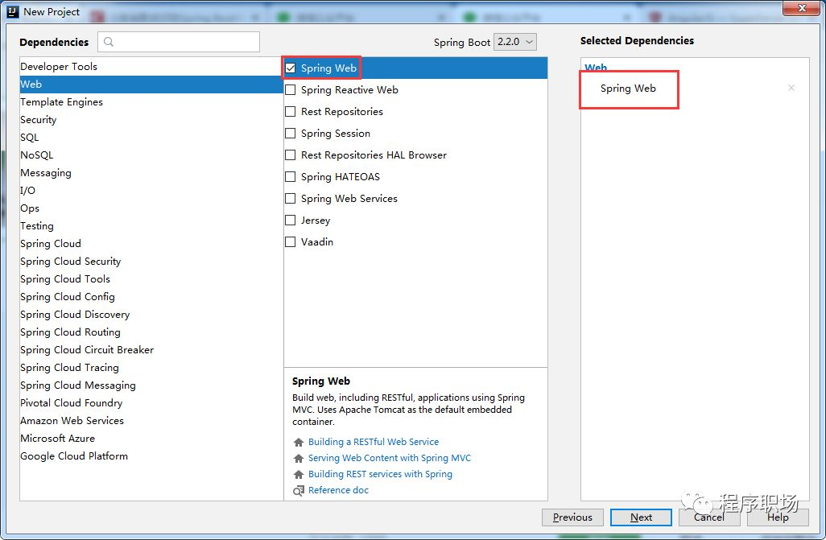
Task: Select Developer Tools category
Action: [151, 66]
